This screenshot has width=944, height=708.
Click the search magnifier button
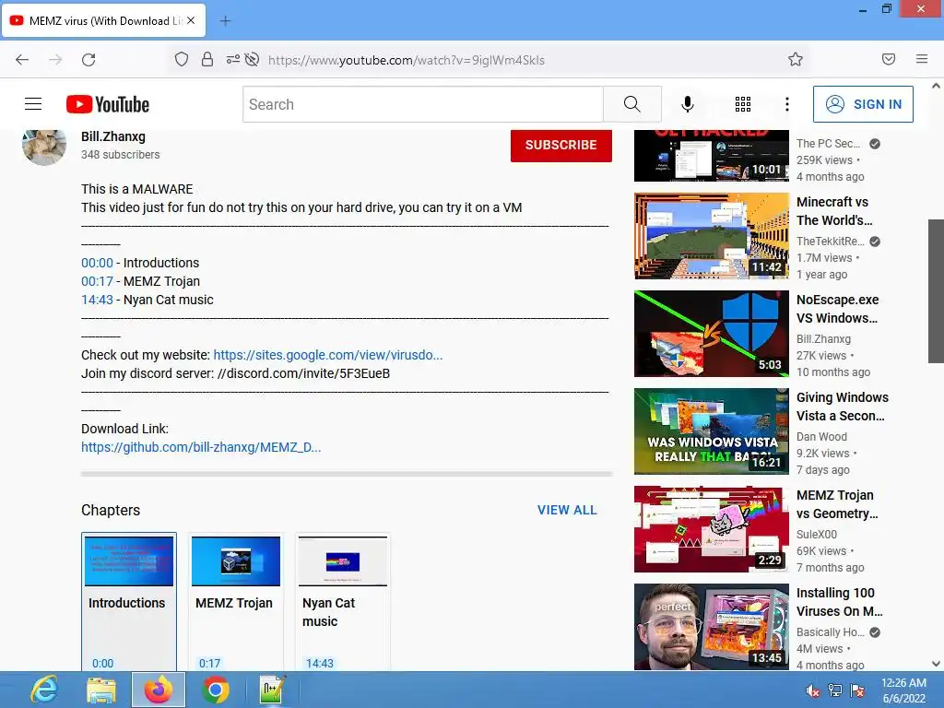point(632,104)
